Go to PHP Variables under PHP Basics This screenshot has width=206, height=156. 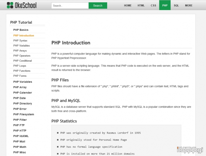point(22,46)
